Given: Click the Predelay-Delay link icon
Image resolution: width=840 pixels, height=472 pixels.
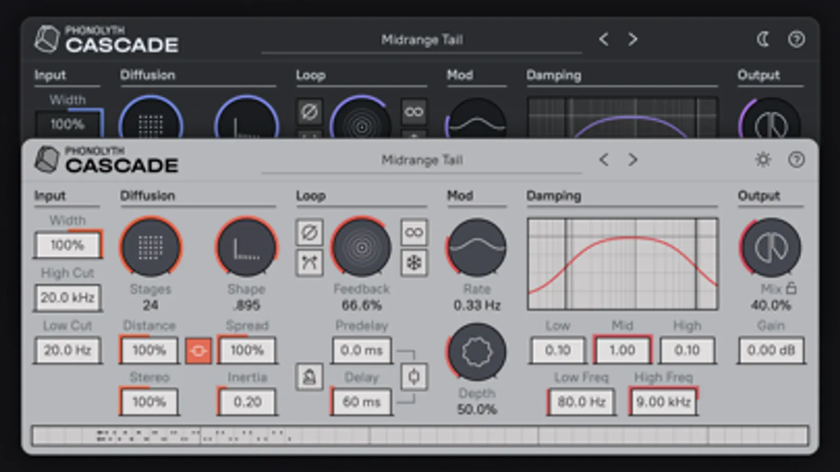Looking at the screenshot, I should 414,377.
